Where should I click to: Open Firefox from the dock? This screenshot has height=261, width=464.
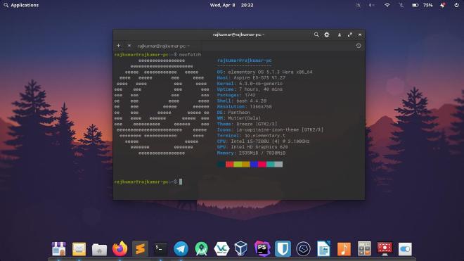[120, 248]
